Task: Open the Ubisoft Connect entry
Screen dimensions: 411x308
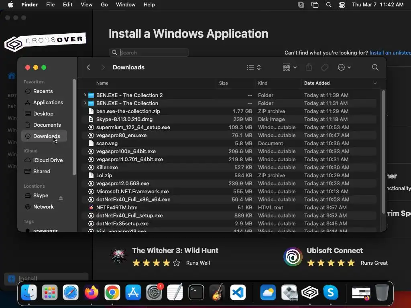Action: coord(336,256)
